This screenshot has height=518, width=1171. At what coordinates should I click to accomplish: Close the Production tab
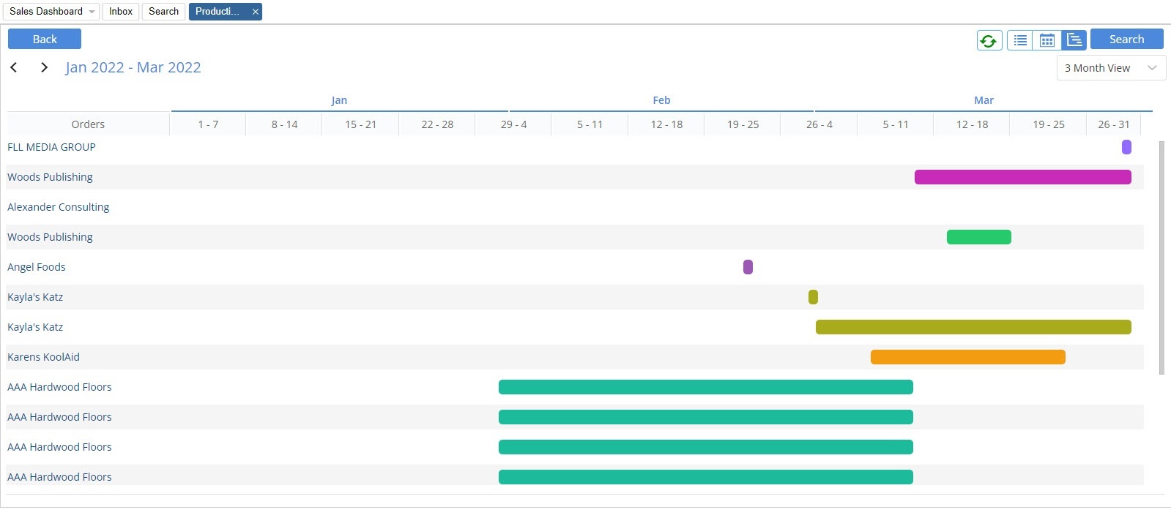point(255,12)
